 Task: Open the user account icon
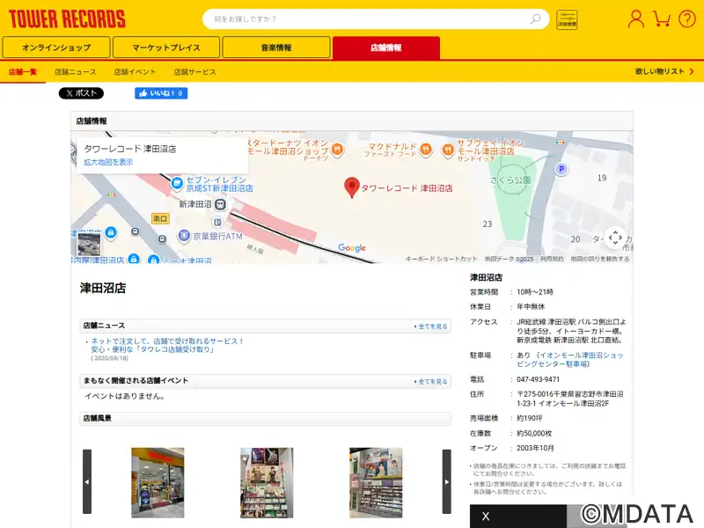635,19
